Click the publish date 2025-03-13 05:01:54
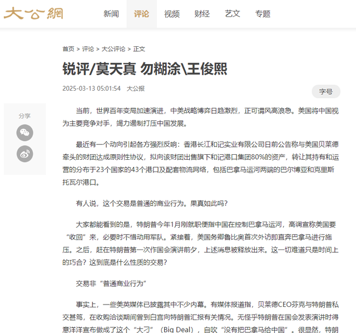 coord(91,89)
